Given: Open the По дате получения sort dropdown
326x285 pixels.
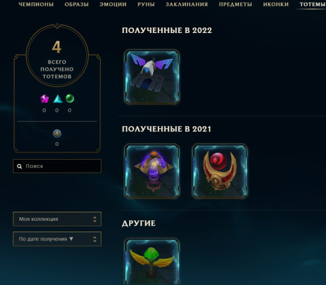Looking at the screenshot, I should [x=57, y=239].
